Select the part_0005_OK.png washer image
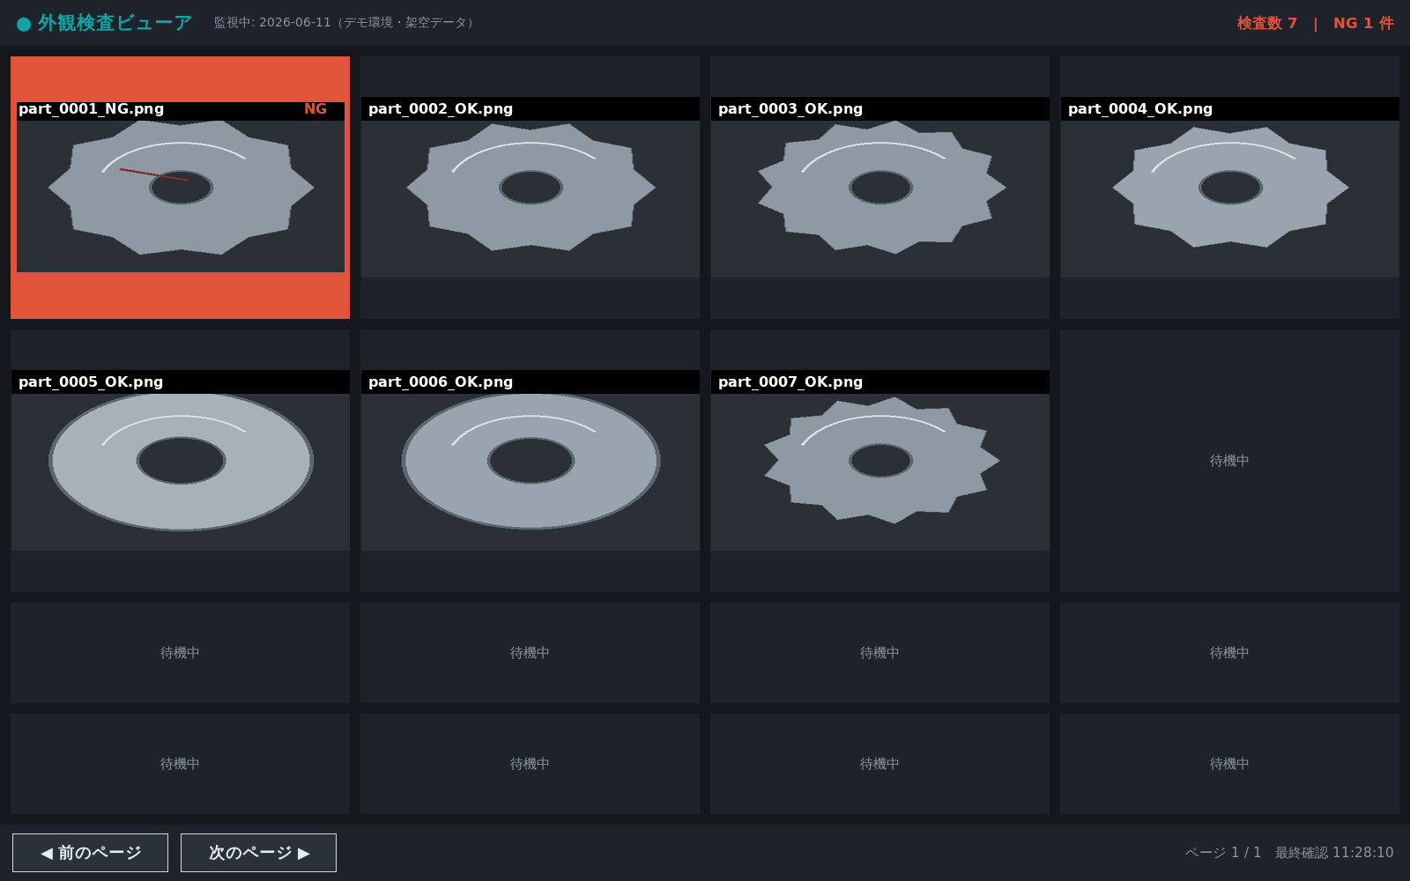The width and height of the screenshot is (1410, 881). point(180,461)
